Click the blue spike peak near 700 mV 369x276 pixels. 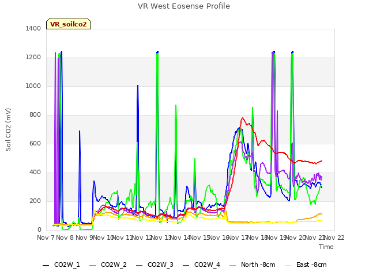click(80, 131)
